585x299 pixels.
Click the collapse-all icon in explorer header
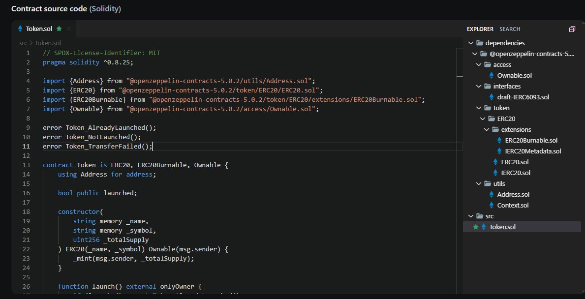(x=572, y=29)
